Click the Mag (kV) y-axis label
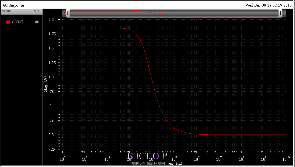 point(45,84)
